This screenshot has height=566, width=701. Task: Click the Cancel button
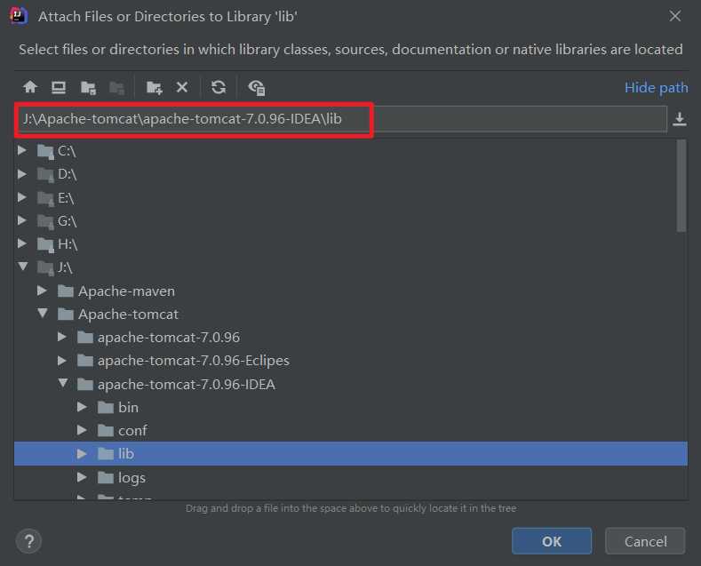coord(645,541)
